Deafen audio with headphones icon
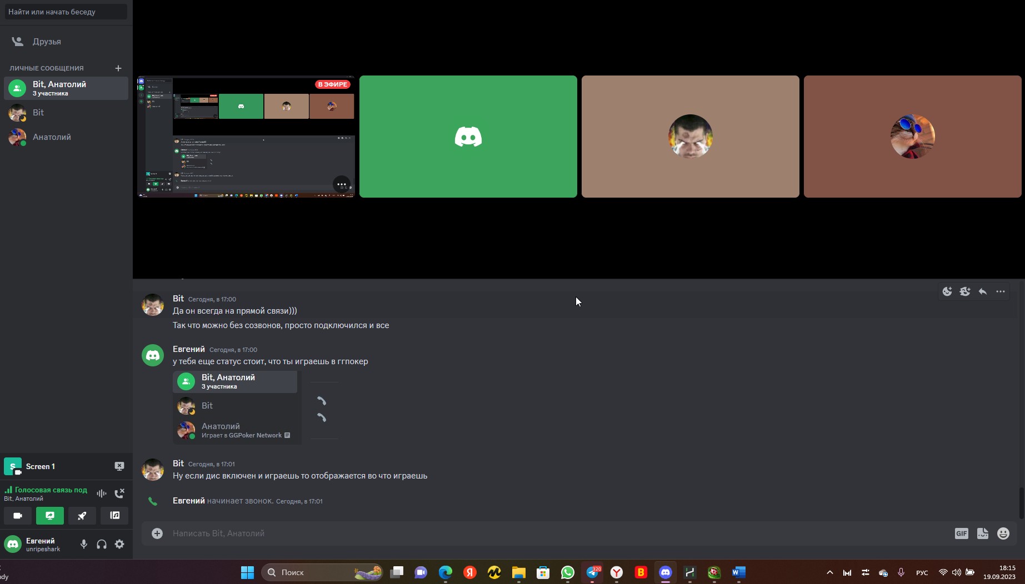 point(102,544)
